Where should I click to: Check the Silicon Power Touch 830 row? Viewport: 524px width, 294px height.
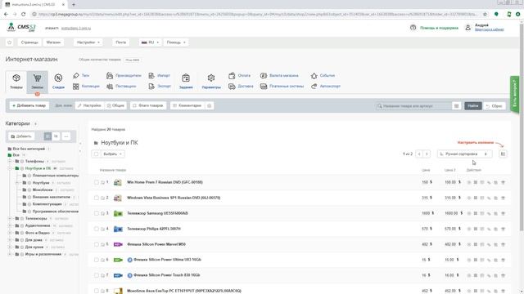point(97,275)
